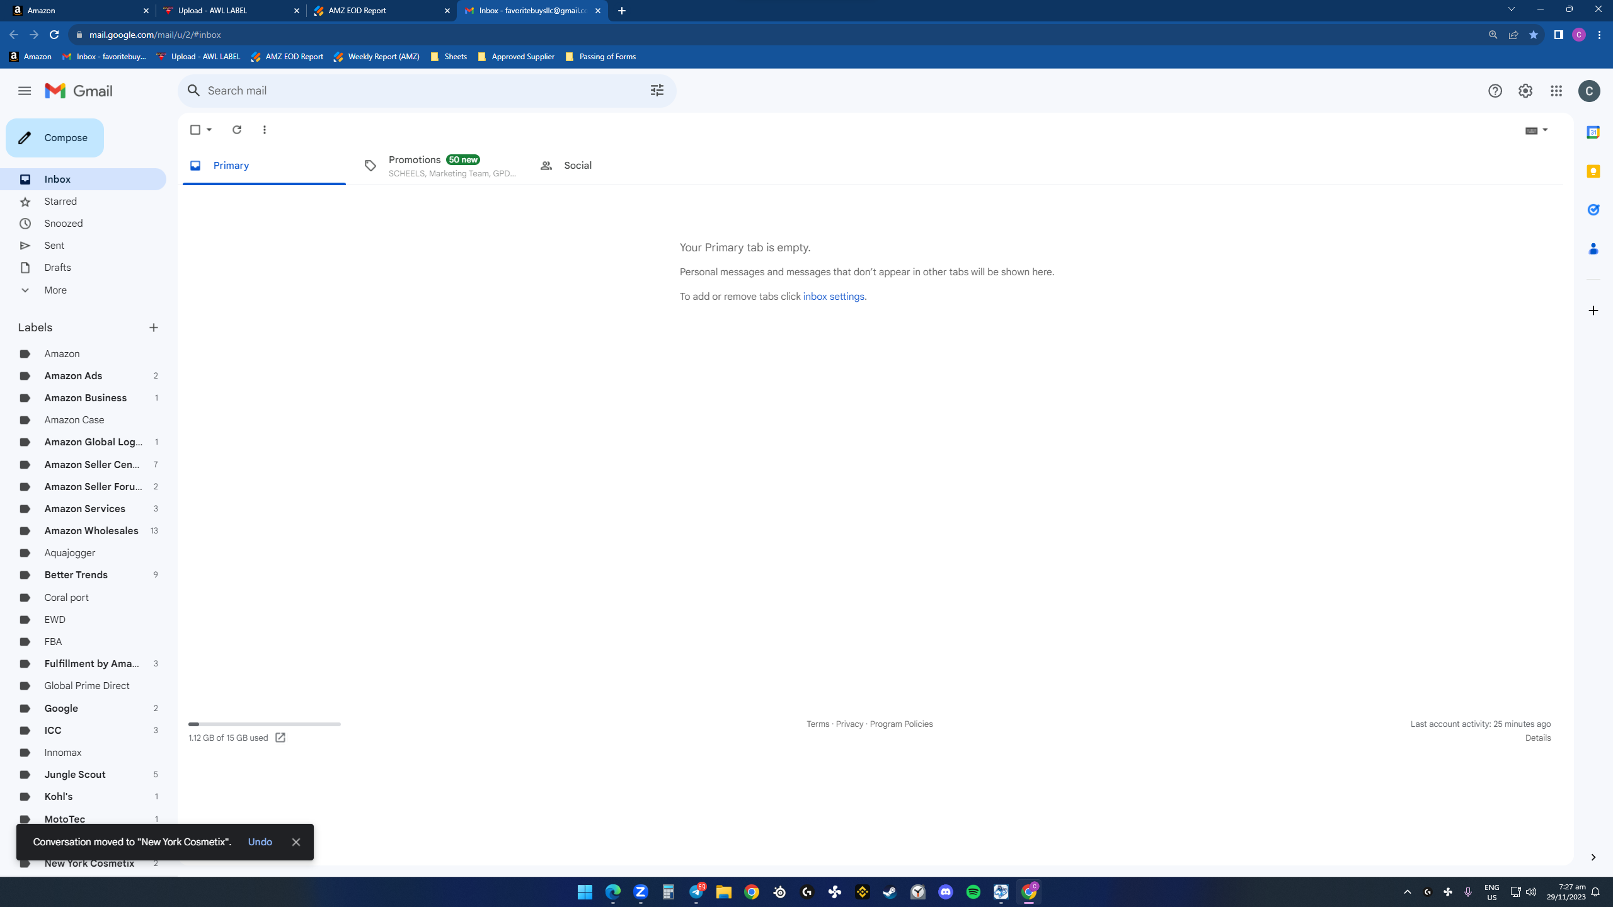The image size is (1613, 907).
Task: Open Windows Start menu
Action: [x=585, y=892]
